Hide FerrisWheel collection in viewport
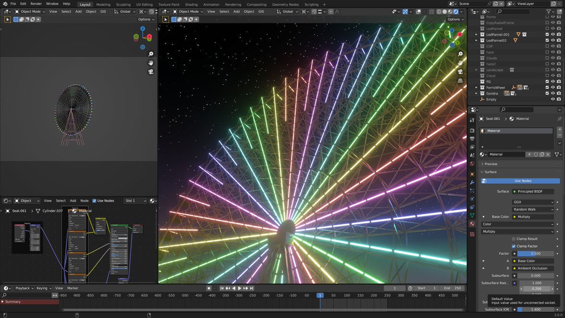 click(553, 88)
